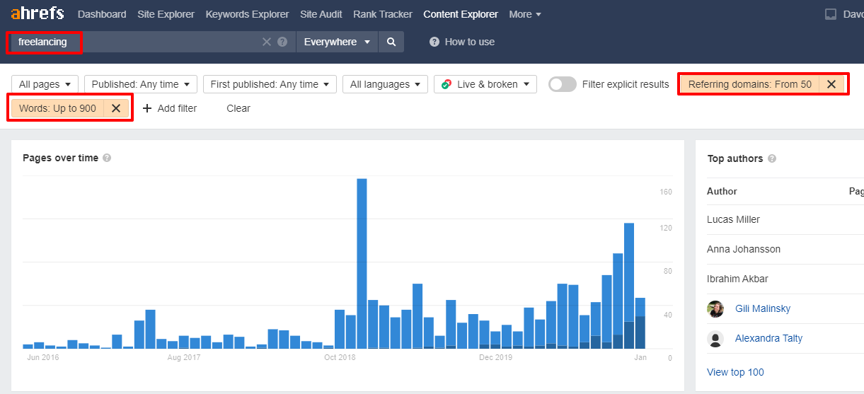Click the account device icon in header
The image size is (864, 394).
pos(831,14)
